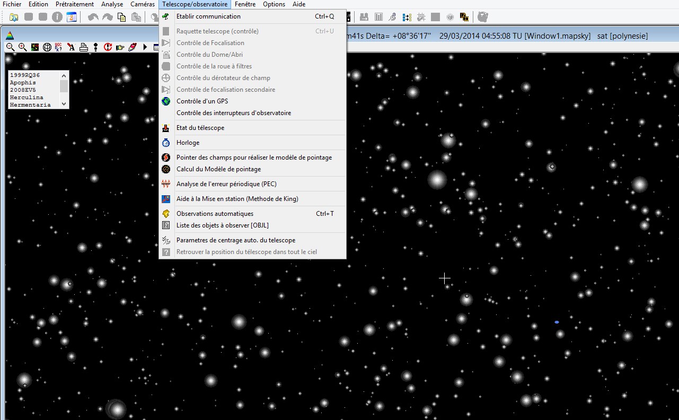The width and height of the screenshot is (679, 420).
Task: Click the printer icon in map toolbar
Action: tap(83, 47)
